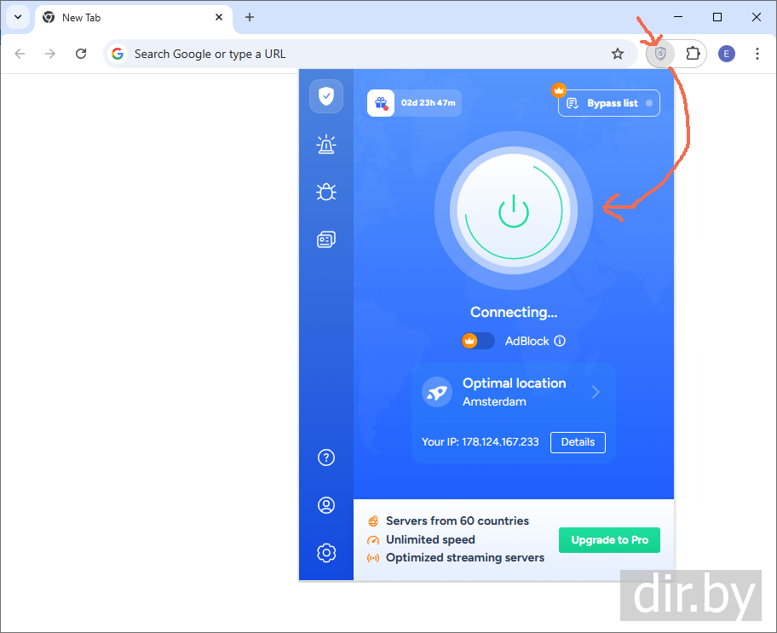The image size is (777, 633).
Task: Click the chevron next to Optimal location
Action: tap(596, 392)
